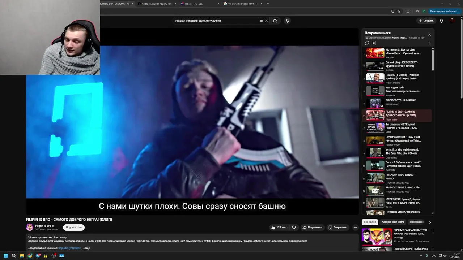Open the media control icon in browser toolbar
The image size is (463, 260).
click(417, 11)
